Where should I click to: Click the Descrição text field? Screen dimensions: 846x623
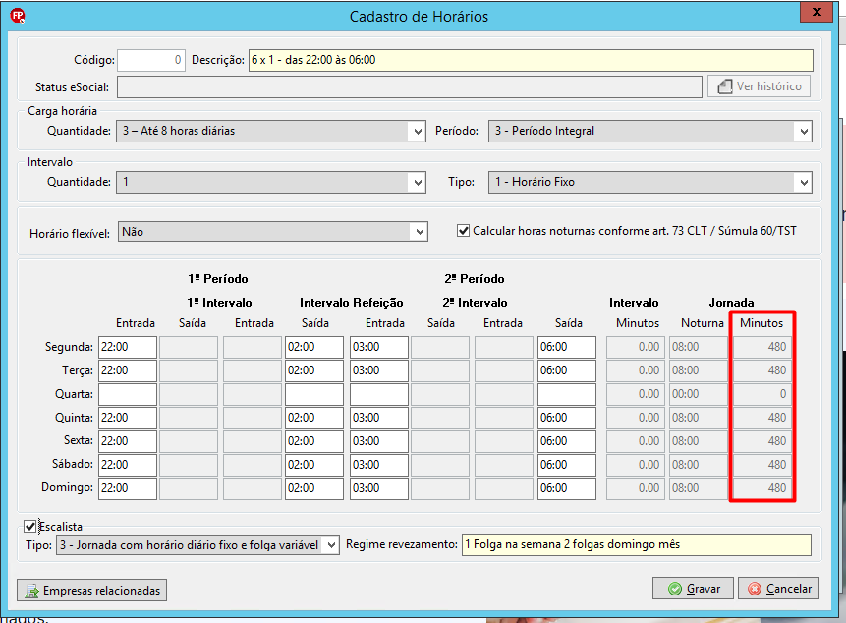point(531,60)
